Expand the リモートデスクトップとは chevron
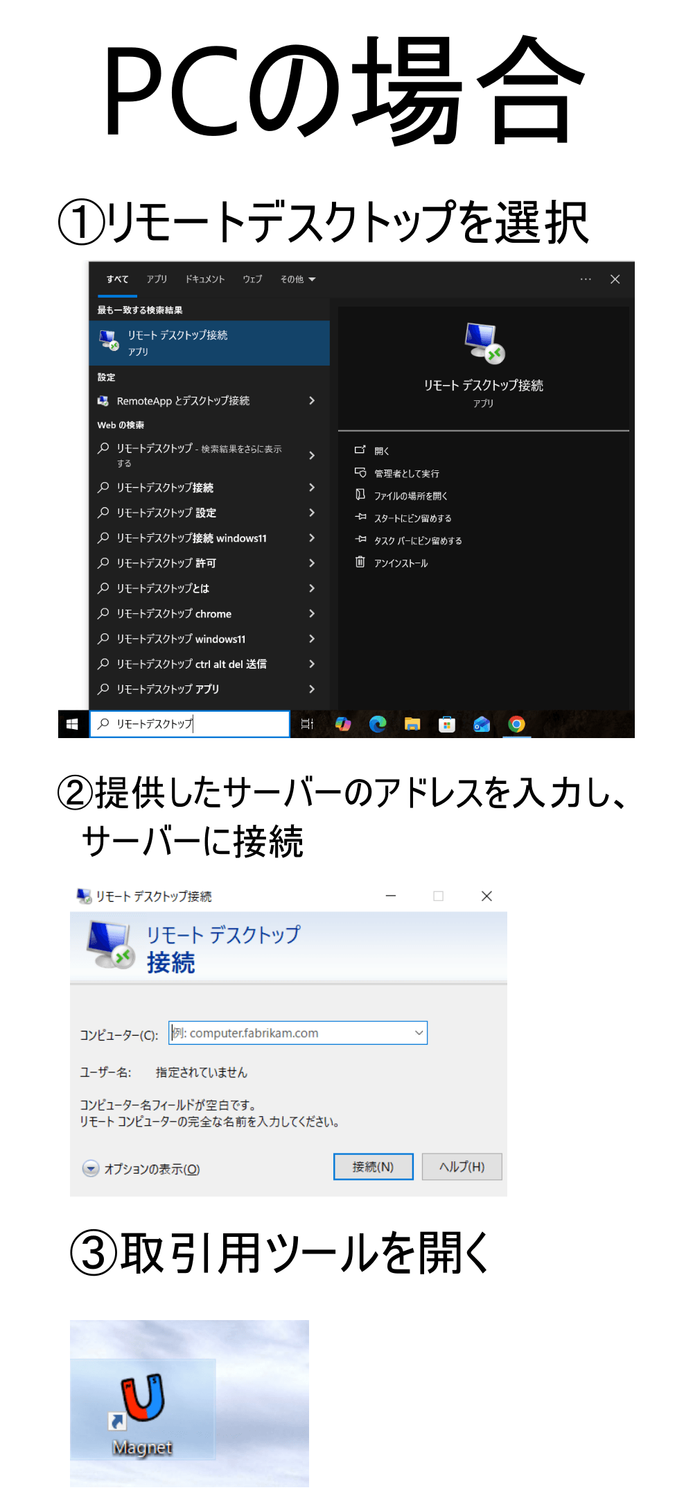 pos(312,588)
